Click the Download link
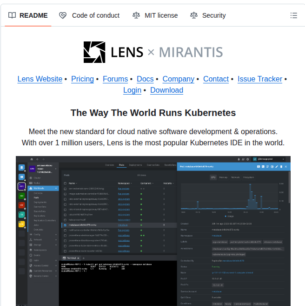 167,90
